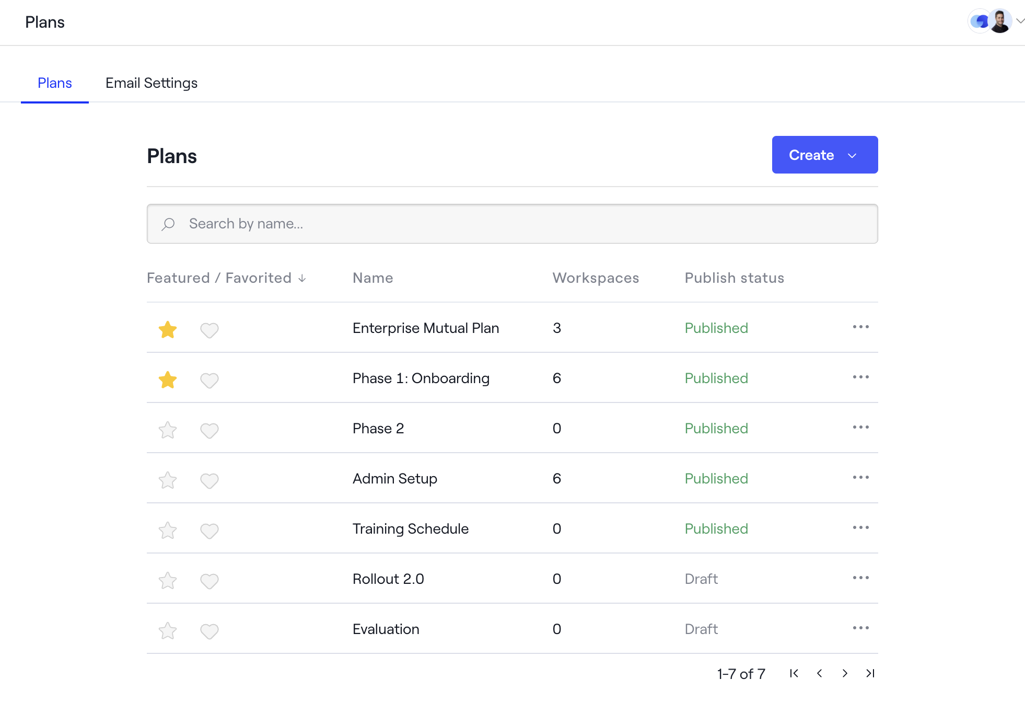Click the next page arrow
The height and width of the screenshot is (714, 1025).
845,674
